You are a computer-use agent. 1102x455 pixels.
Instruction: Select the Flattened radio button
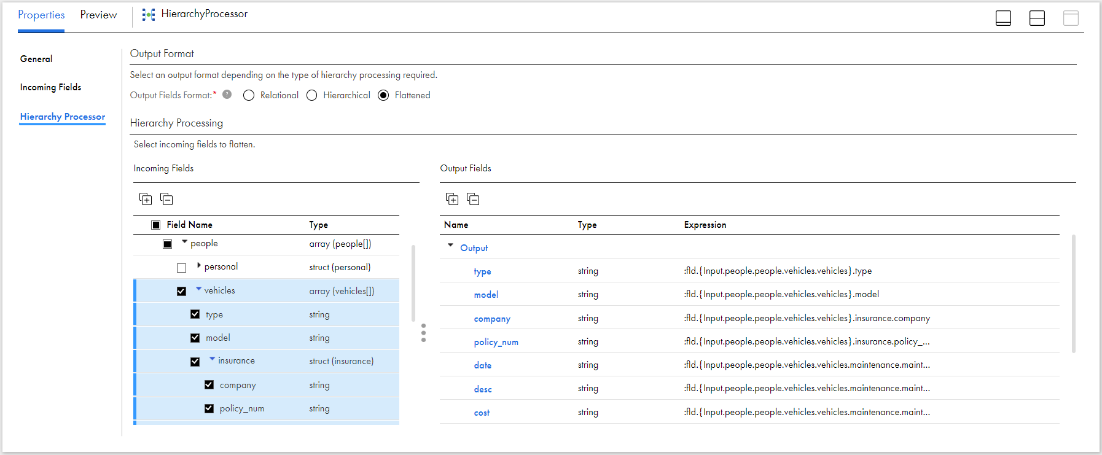click(383, 95)
